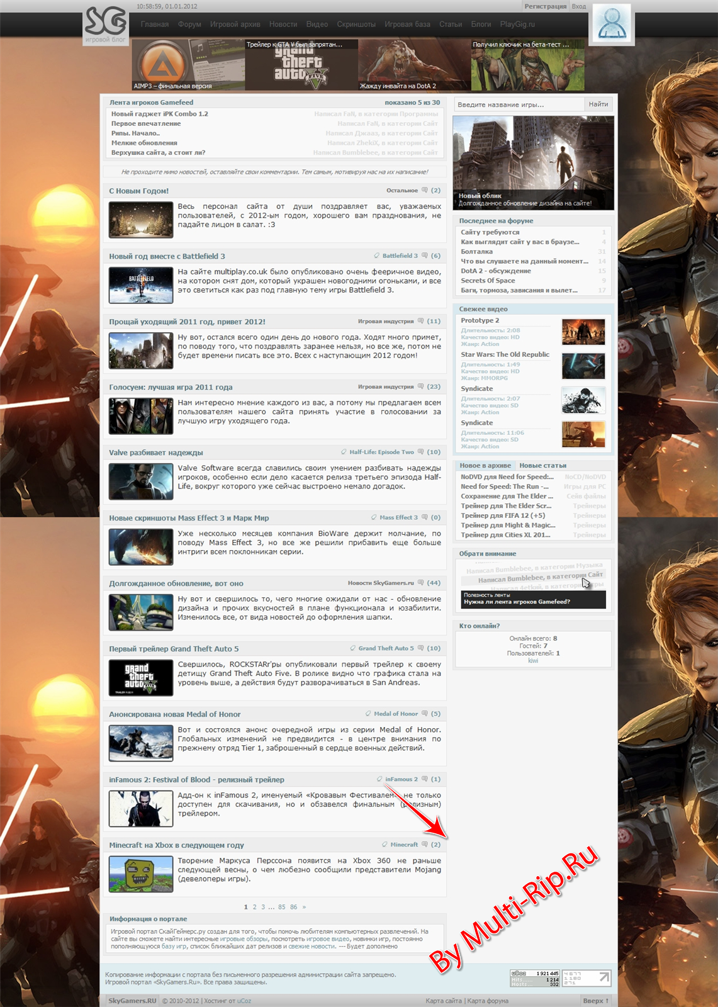Open the Новый облик featured image
The image size is (718, 1007).
[534, 162]
